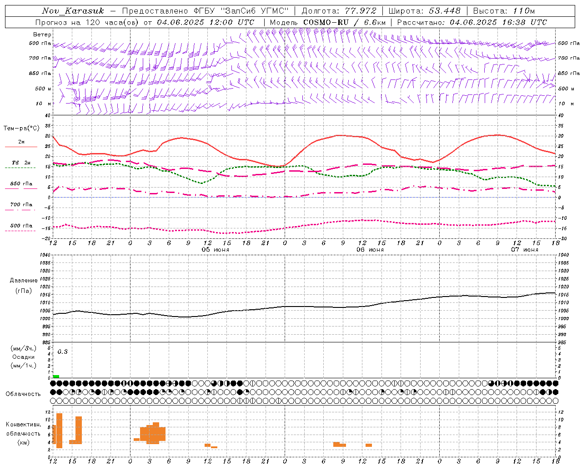This screenshot has height=465, width=582.
Task: Select the model name COSMO-RU / 6.6км
Action: coord(344,22)
